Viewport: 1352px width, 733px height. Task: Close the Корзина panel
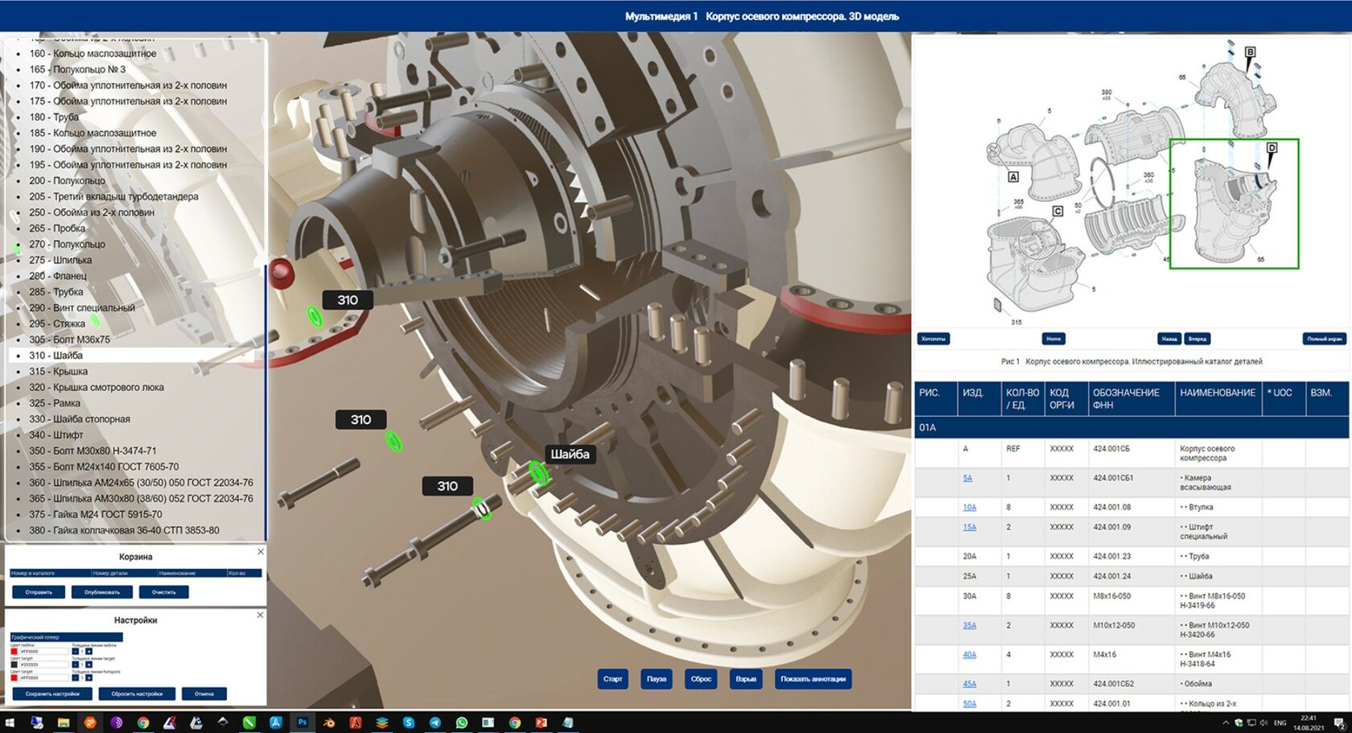(x=260, y=552)
